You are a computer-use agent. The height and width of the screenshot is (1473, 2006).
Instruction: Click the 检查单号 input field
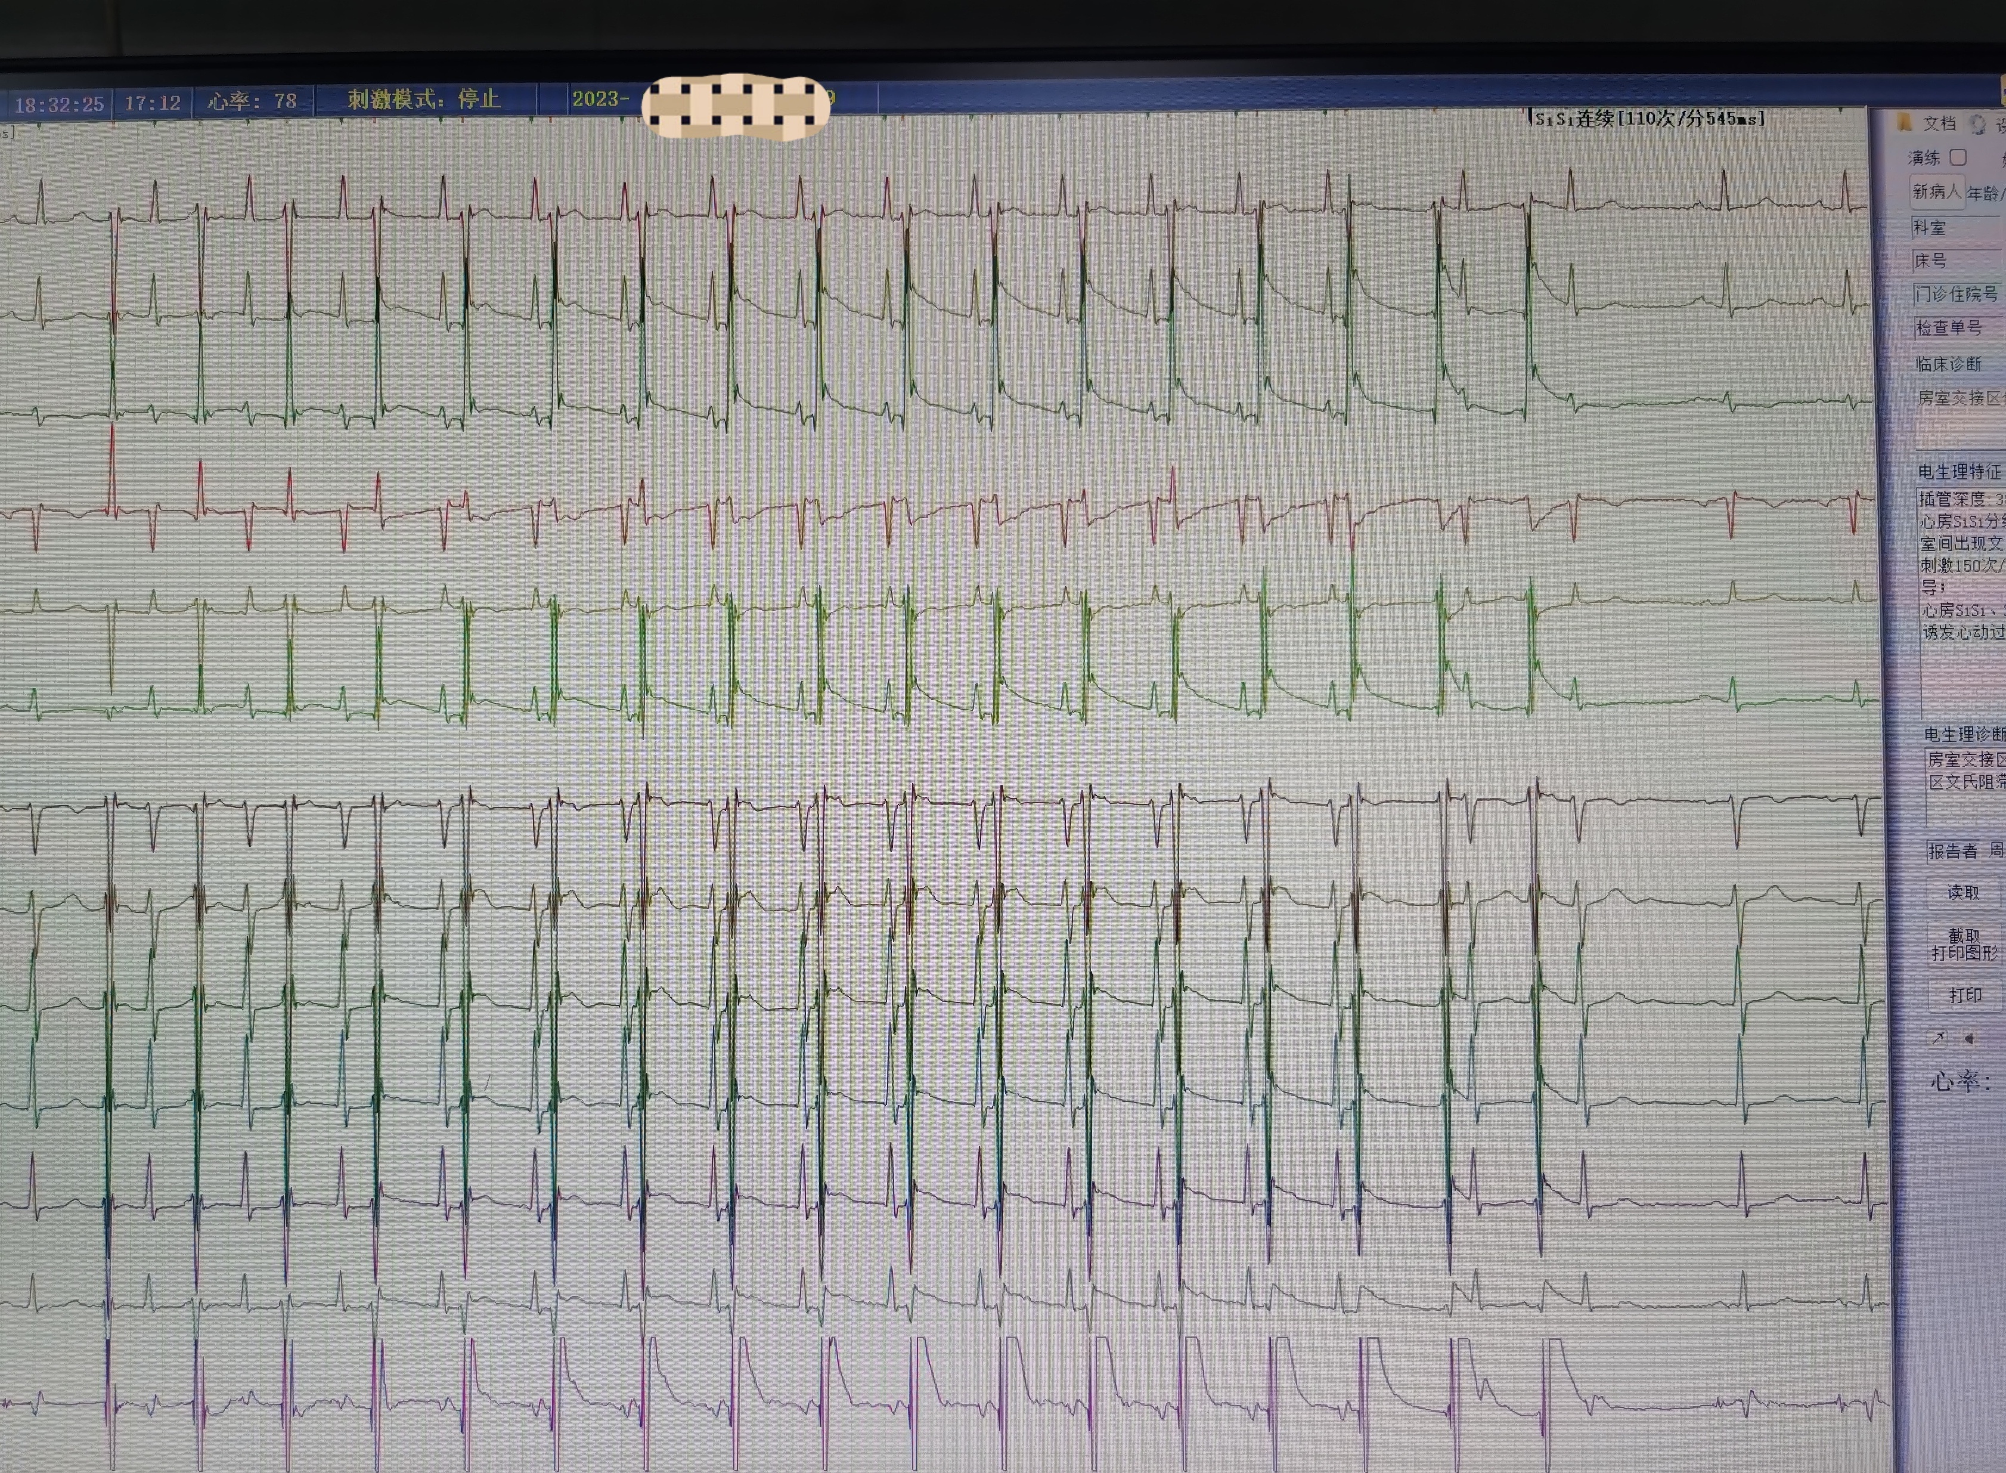1959,328
